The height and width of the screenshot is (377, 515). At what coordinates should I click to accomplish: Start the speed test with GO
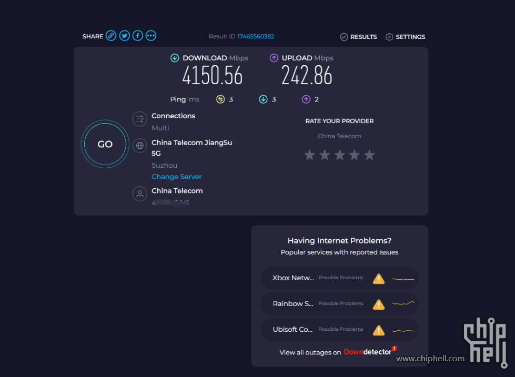coord(105,144)
